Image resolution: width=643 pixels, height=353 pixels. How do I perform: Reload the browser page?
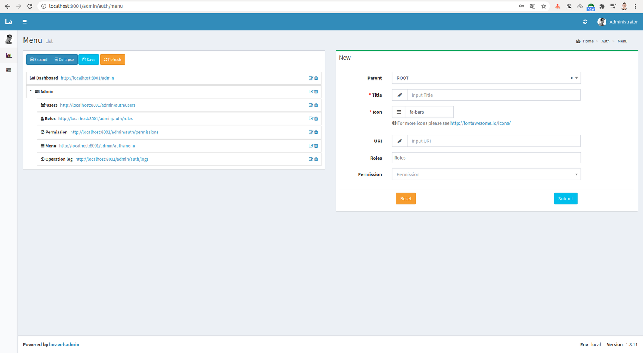tap(30, 6)
